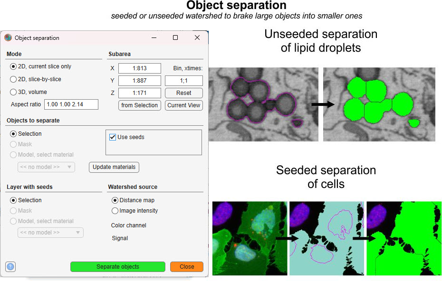
Task: Maximize the Object separation window
Action: tap(175, 37)
